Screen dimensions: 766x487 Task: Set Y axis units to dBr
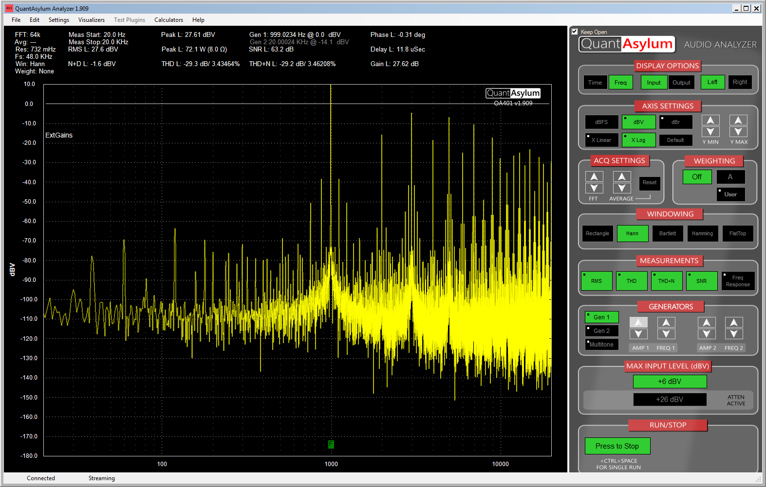tap(676, 122)
